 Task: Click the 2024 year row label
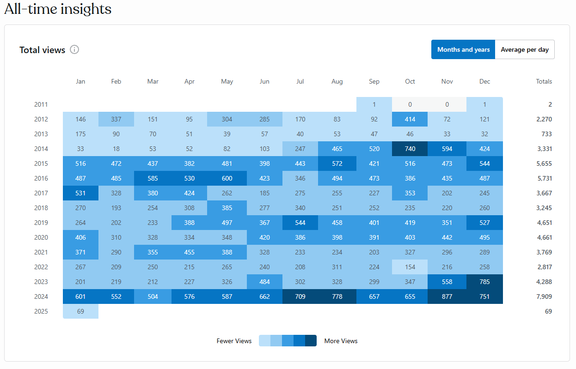click(x=41, y=296)
